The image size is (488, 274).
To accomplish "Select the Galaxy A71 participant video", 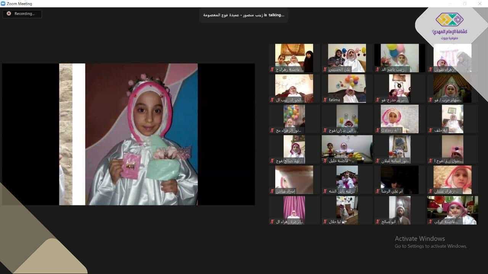I will coord(400,116).
